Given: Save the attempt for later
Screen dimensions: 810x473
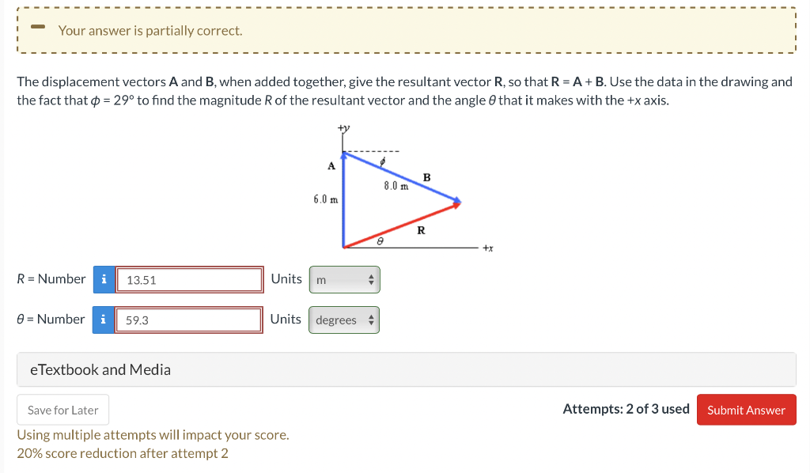Looking at the screenshot, I should (x=62, y=410).
